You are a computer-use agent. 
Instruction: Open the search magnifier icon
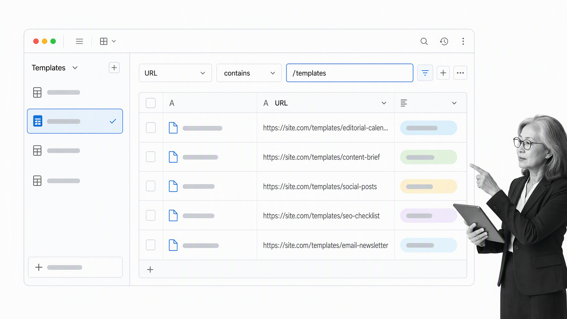(x=424, y=41)
